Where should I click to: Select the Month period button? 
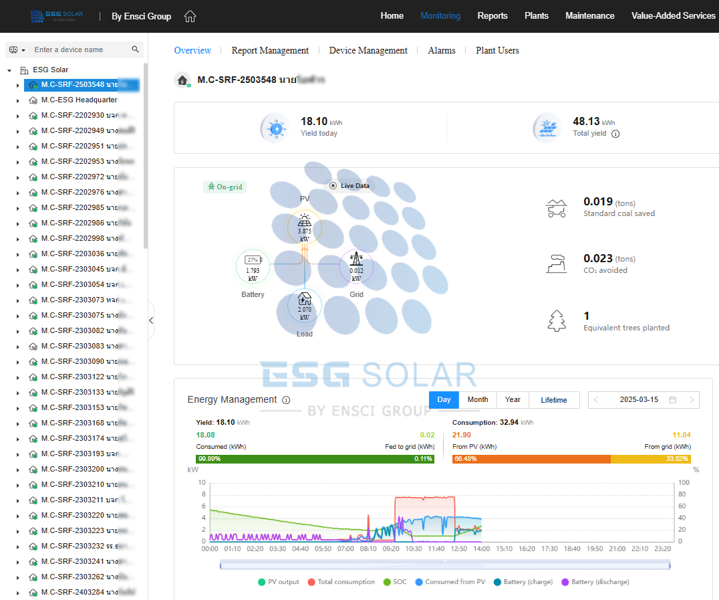point(478,400)
